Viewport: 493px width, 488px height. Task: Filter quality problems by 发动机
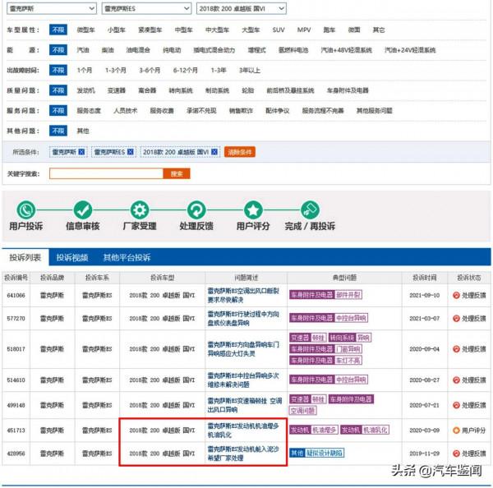tap(85, 90)
